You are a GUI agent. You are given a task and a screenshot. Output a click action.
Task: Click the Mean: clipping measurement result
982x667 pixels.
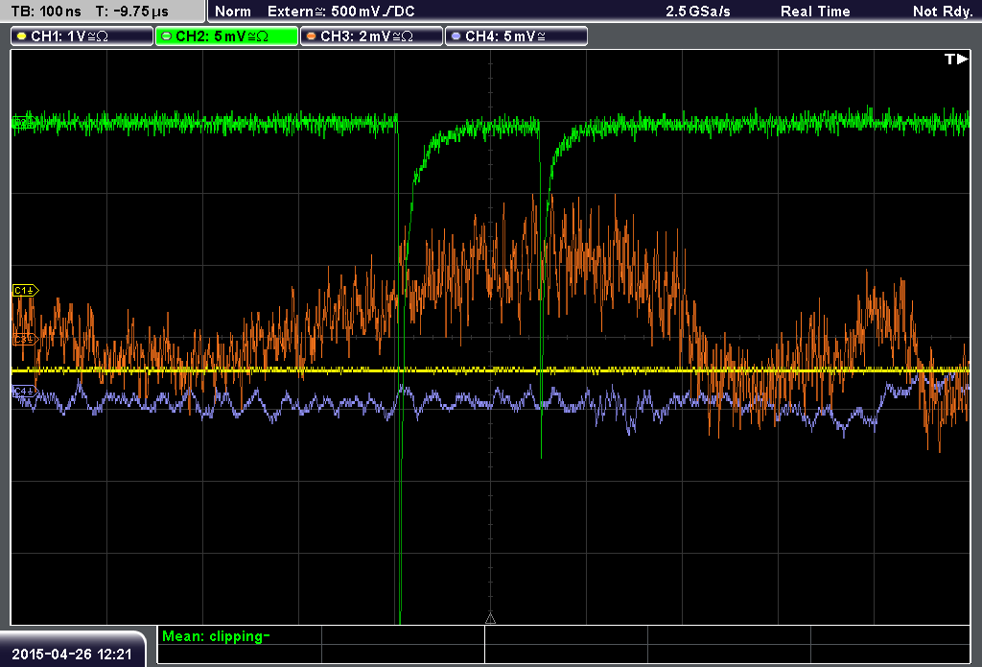[x=216, y=636]
